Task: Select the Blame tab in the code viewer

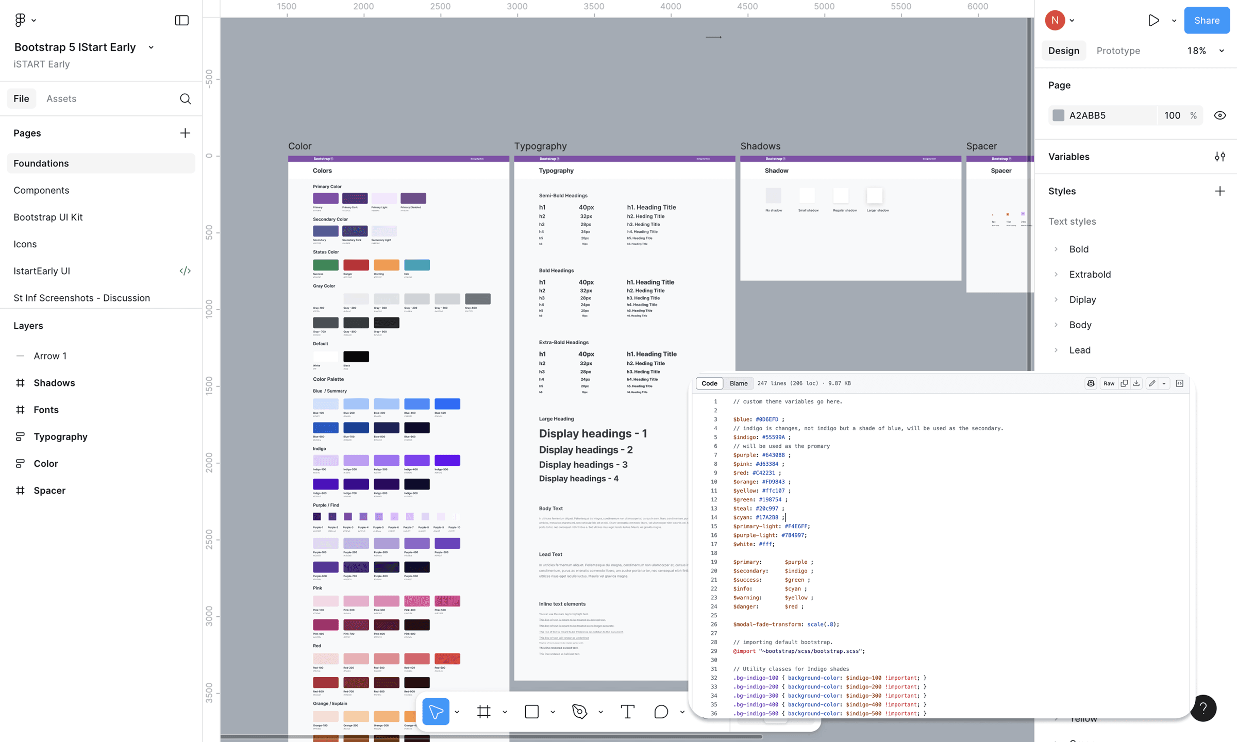Action: coord(738,383)
